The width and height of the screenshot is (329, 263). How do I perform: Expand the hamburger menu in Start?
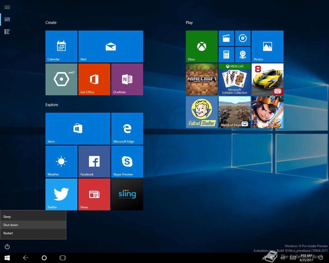click(x=7, y=7)
